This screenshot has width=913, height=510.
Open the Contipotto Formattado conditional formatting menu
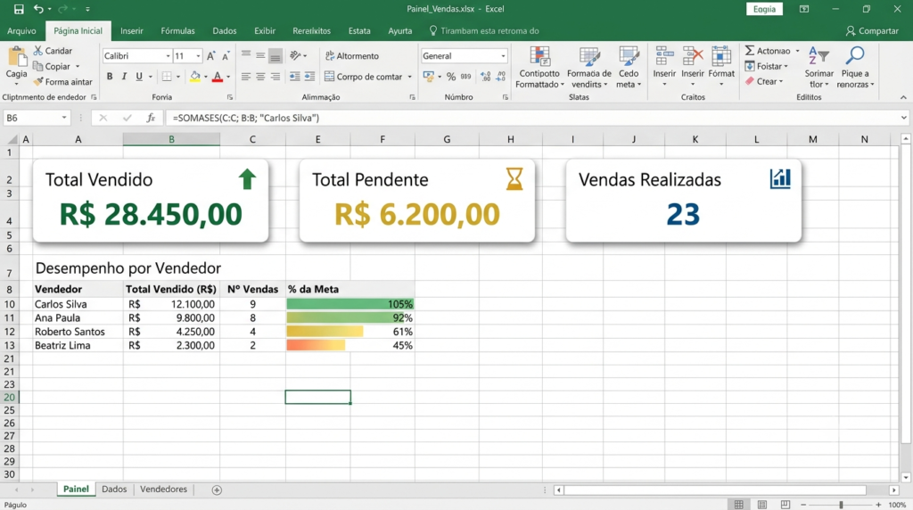click(539, 68)
